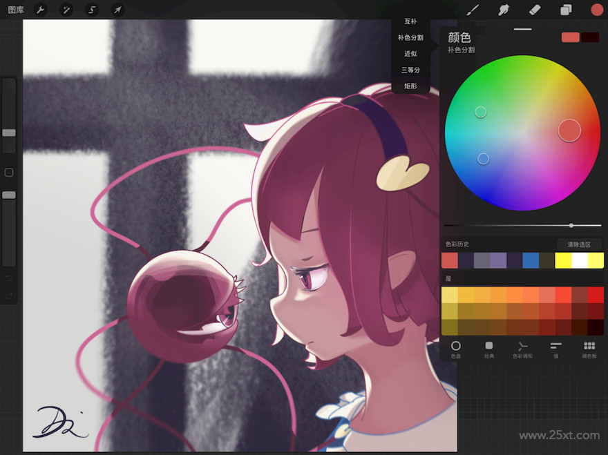Choose 三等分 harmony mode
This screenshot has height=455, width=608.
[410, 70]
